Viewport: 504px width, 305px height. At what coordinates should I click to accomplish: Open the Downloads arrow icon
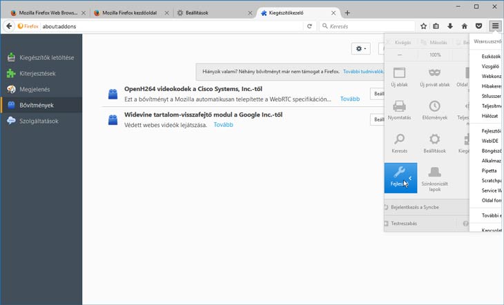(x=450, y=26)
